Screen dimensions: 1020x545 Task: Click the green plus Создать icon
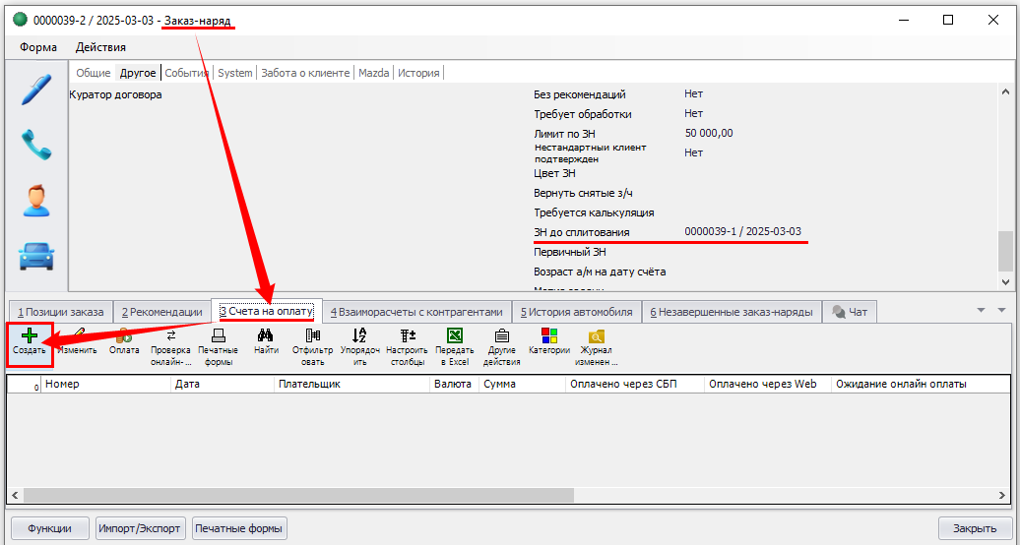click(x=30, y=336)
